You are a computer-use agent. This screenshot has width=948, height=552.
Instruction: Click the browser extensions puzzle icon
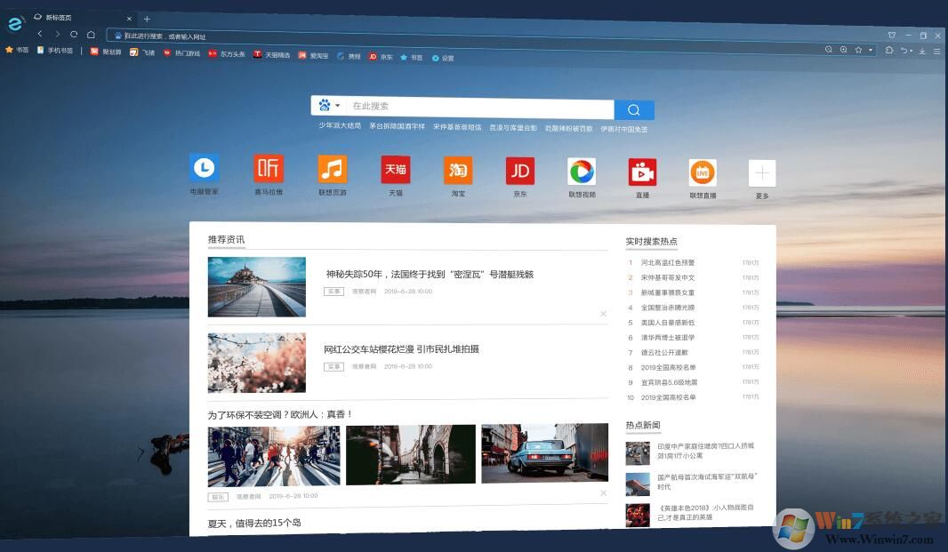[x=889, y=51]
